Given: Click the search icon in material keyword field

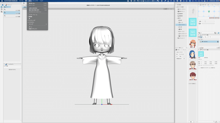Looking at the screenshot, I should (x=176, y=50).
